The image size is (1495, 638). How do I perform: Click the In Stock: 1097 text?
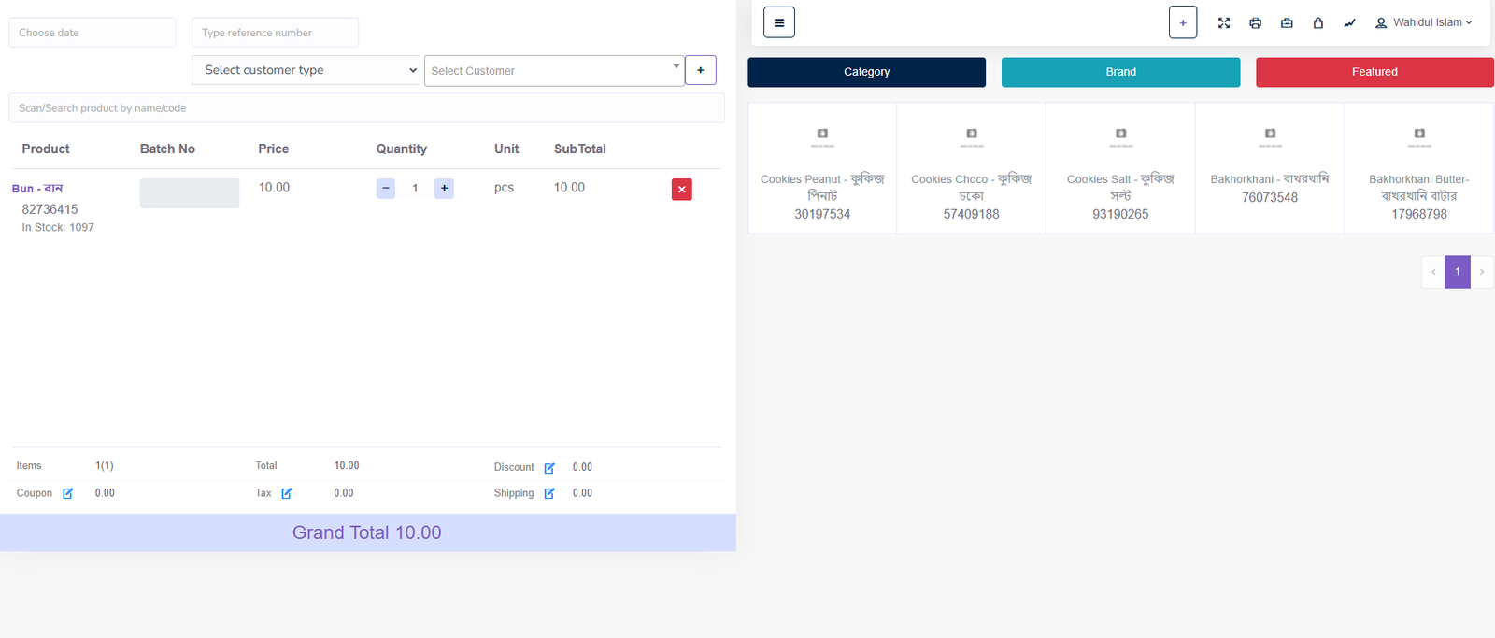tap(58, 227)
